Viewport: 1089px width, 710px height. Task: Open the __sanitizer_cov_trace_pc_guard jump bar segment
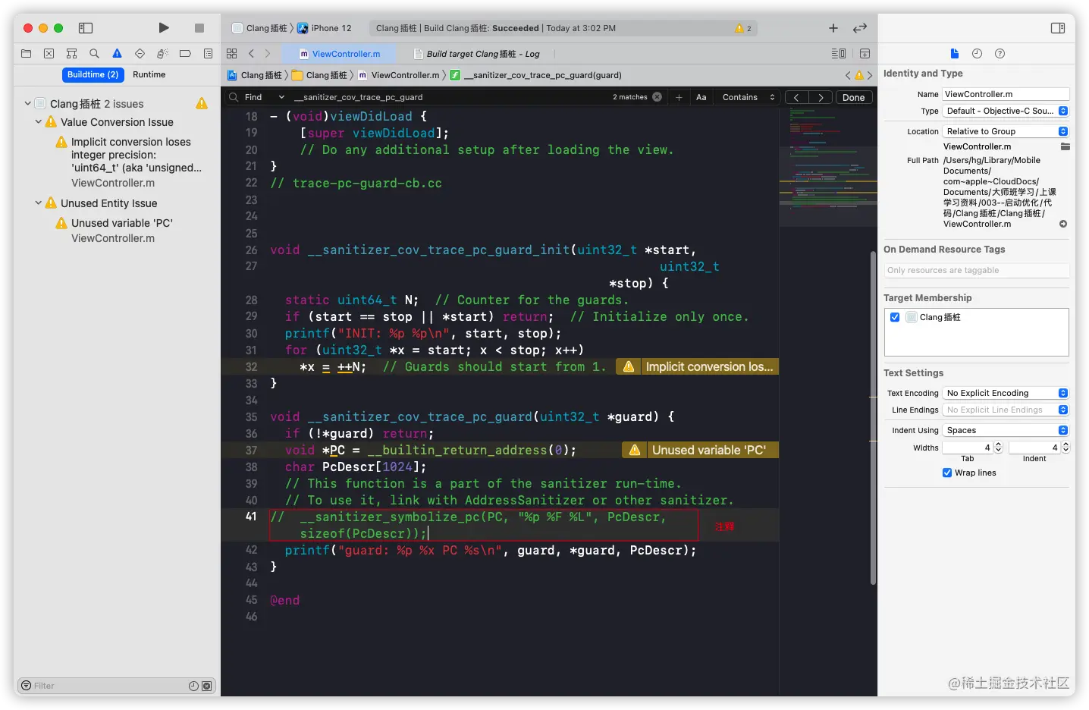[x=536, y=75]
